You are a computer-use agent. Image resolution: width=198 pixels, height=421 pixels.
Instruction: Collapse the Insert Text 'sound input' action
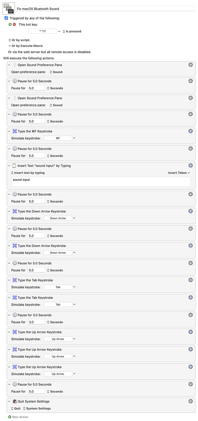(9, 166)
